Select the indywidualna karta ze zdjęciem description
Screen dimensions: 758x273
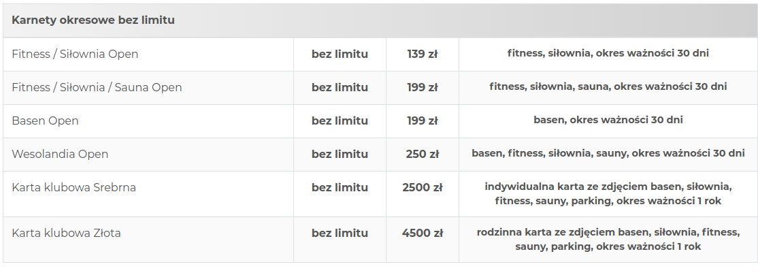coord(608,193)
